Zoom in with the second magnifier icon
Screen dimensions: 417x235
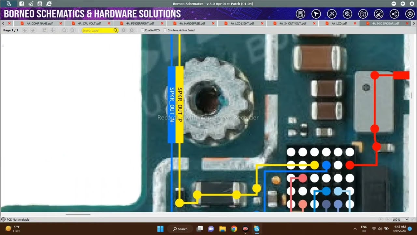tap(73, 30)
